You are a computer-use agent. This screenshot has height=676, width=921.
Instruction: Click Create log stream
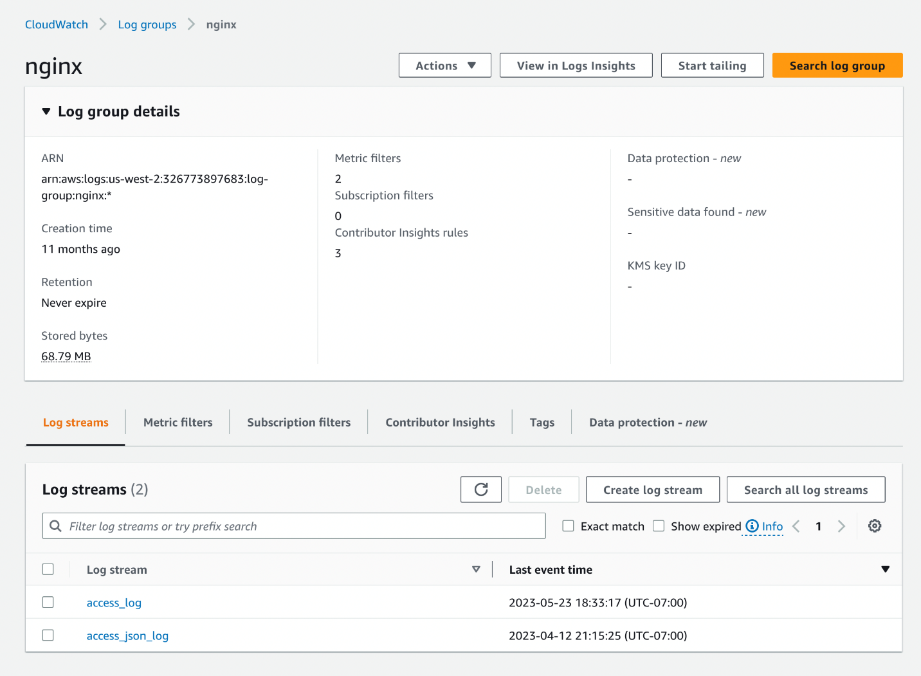click(x=652, y=489)
